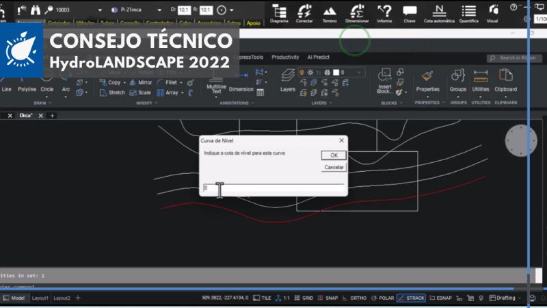
Task: Select the Insert Block tool
Action: point(384,81)
